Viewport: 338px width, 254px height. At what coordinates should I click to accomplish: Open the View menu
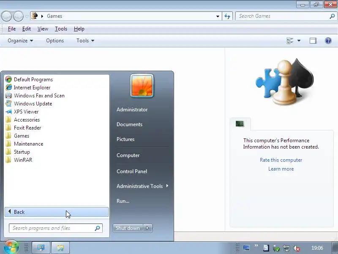click(43, 29)
